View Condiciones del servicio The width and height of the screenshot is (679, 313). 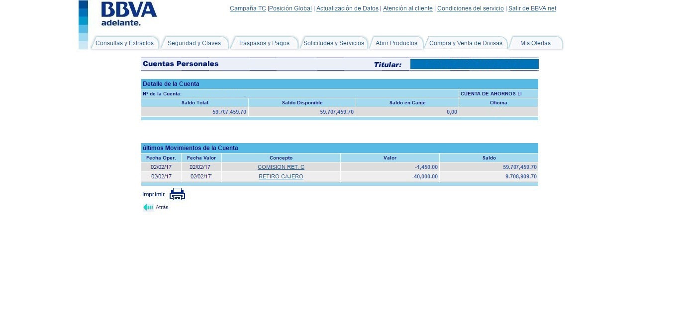tap(470, 8)
